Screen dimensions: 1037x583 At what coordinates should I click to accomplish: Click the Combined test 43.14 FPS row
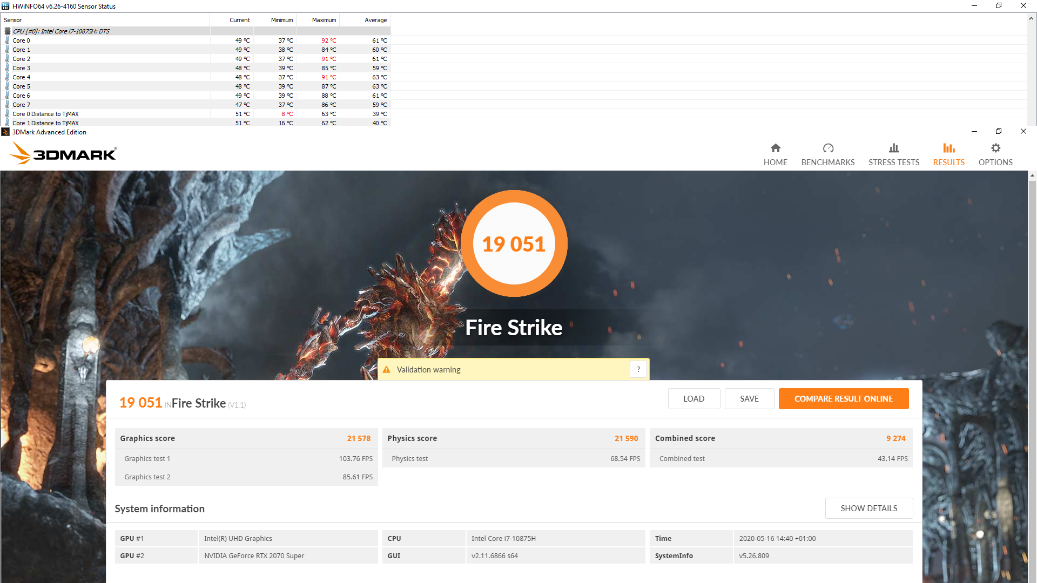(781, 458)
